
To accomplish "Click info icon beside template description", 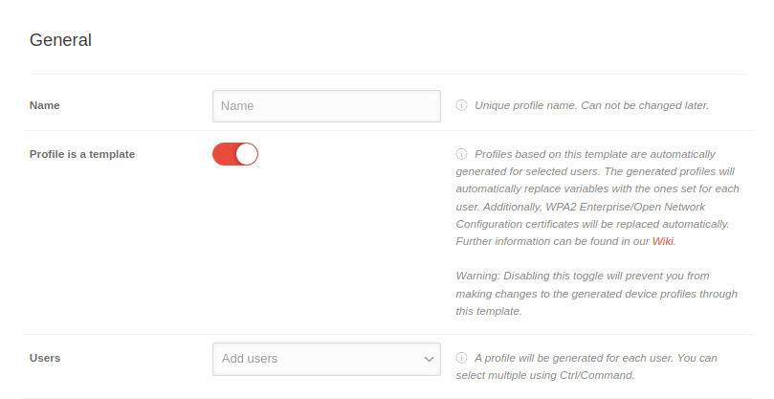I will (x=461, y=154).
